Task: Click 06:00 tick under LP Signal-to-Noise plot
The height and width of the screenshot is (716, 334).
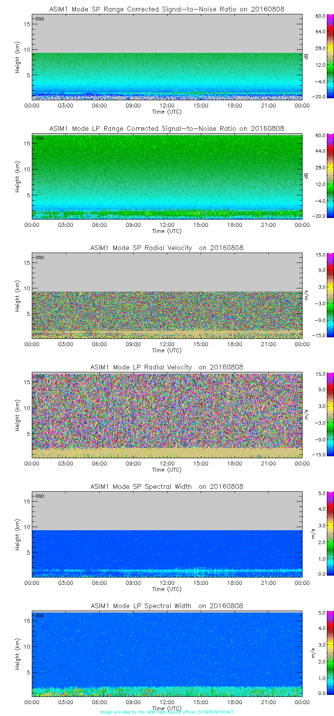Action: (x=99, y=225)
